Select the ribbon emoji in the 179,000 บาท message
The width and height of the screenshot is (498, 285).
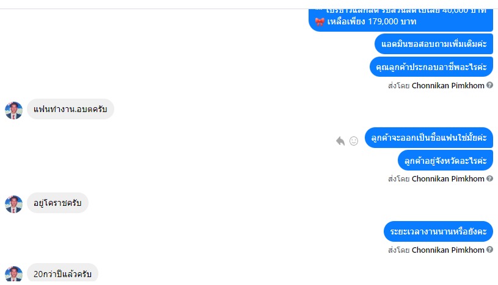pos(320,21)
